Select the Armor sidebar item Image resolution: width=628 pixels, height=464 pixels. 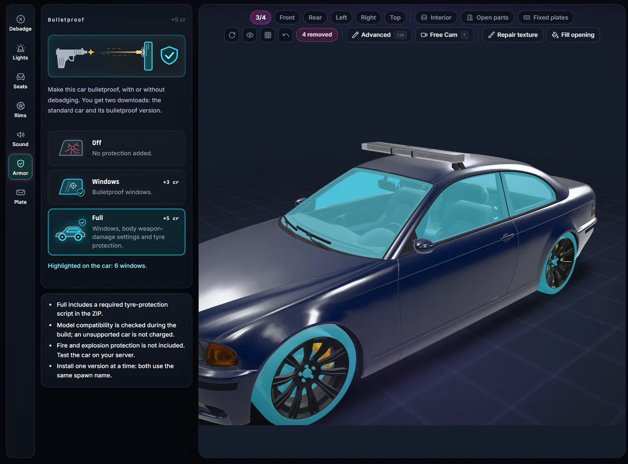pyautogui.click(x=20, y=167)
